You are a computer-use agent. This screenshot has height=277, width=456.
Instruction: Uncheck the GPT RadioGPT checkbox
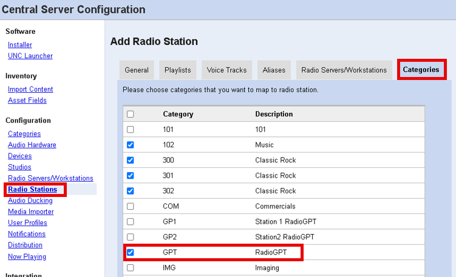tap(130, 252)
